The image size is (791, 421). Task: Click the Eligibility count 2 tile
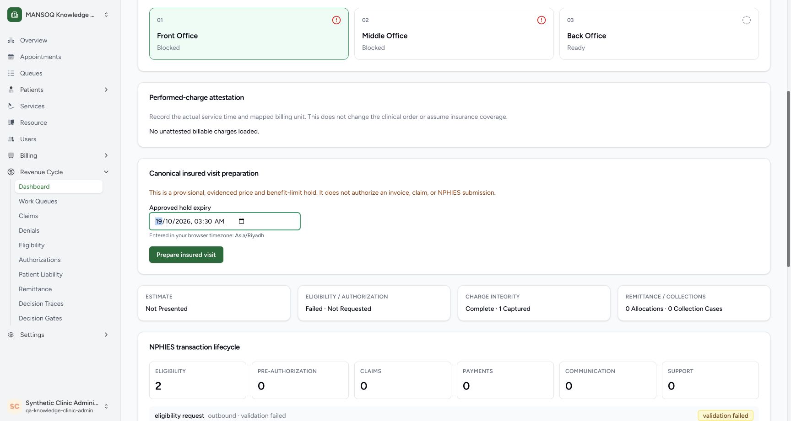point(198,380)
